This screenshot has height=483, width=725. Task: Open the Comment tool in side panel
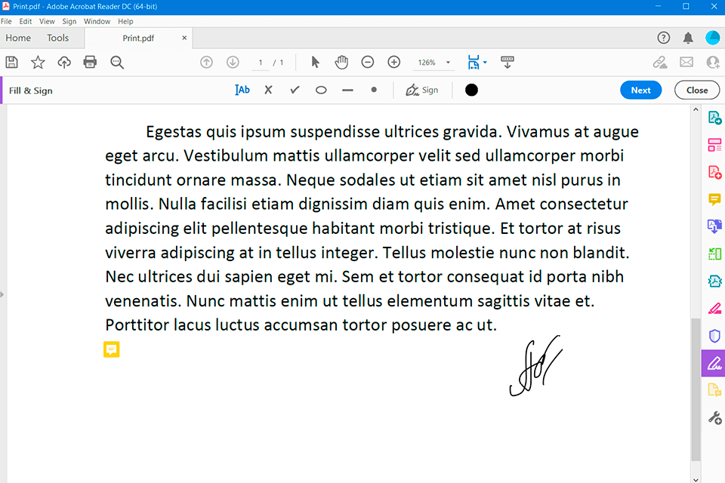714,199
